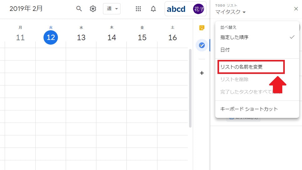This screenshot has height=170, width=302.
Task: Click the plus icon to get add-ons
Action: click(202, 73)
